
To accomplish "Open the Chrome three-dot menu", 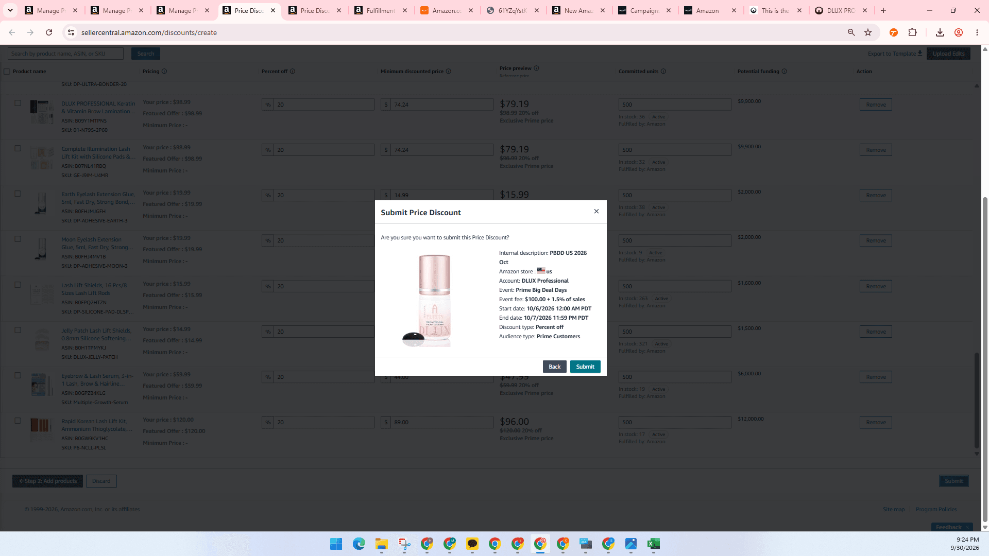I will tap(977, 32).
